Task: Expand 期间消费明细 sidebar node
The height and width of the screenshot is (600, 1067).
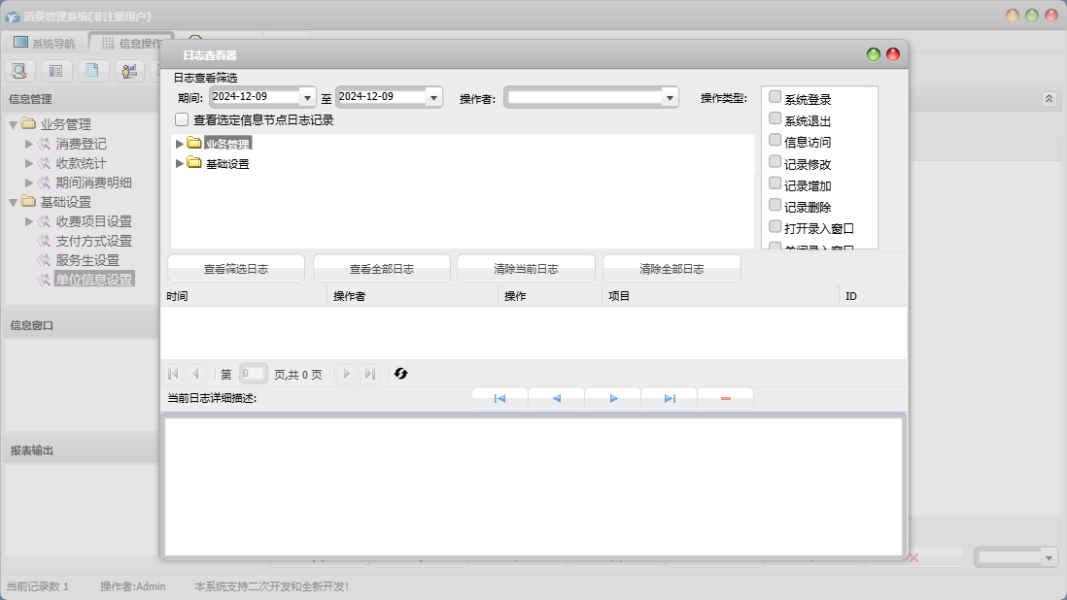Action: tap(28, 183)
